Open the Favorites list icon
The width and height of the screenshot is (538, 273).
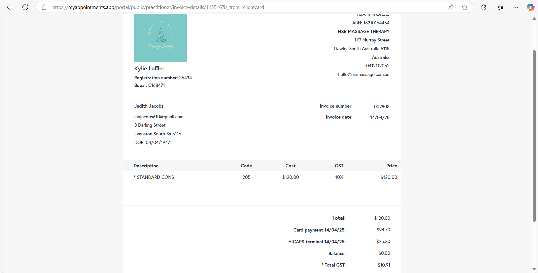pos(500,7)
